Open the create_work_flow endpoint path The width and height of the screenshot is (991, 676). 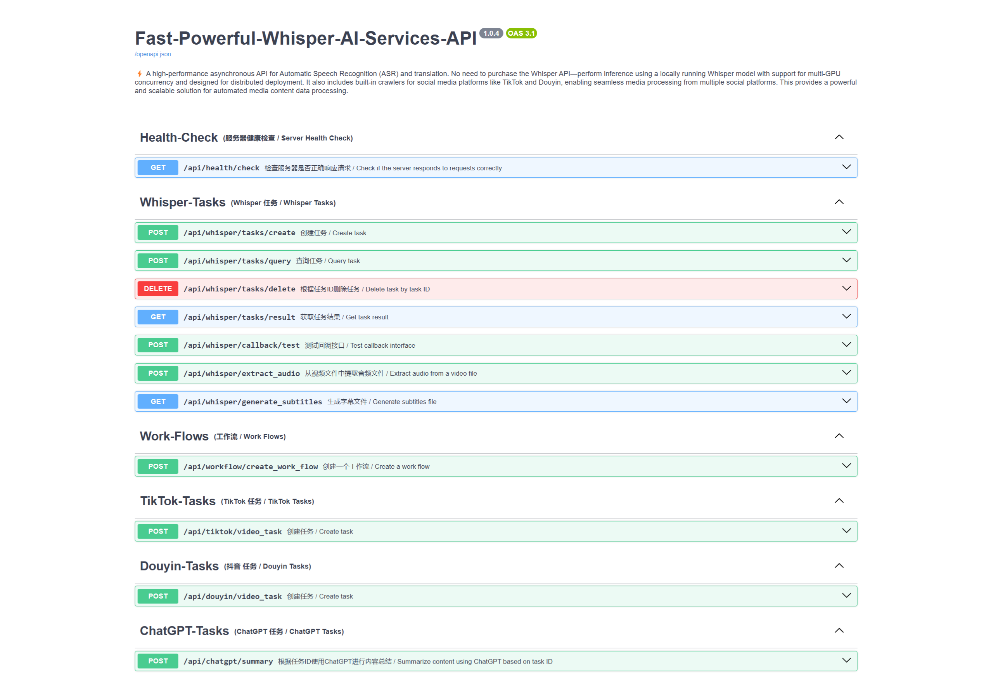coord(250,466)
